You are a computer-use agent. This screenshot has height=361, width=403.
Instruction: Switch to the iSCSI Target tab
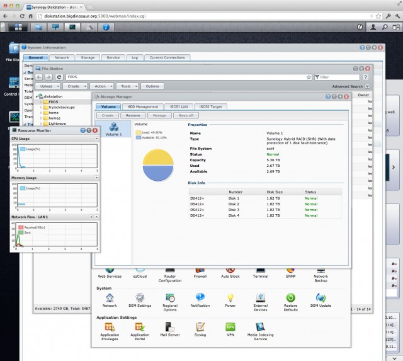pos(210,106)
